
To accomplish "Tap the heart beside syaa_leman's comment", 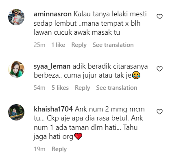I will (159, 69).
